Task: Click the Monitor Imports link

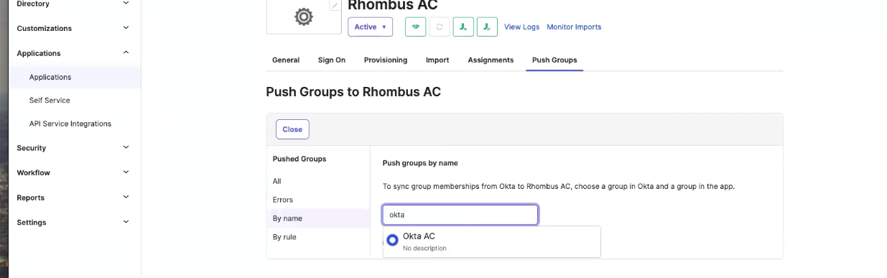Action: click(x=574, y=27)
